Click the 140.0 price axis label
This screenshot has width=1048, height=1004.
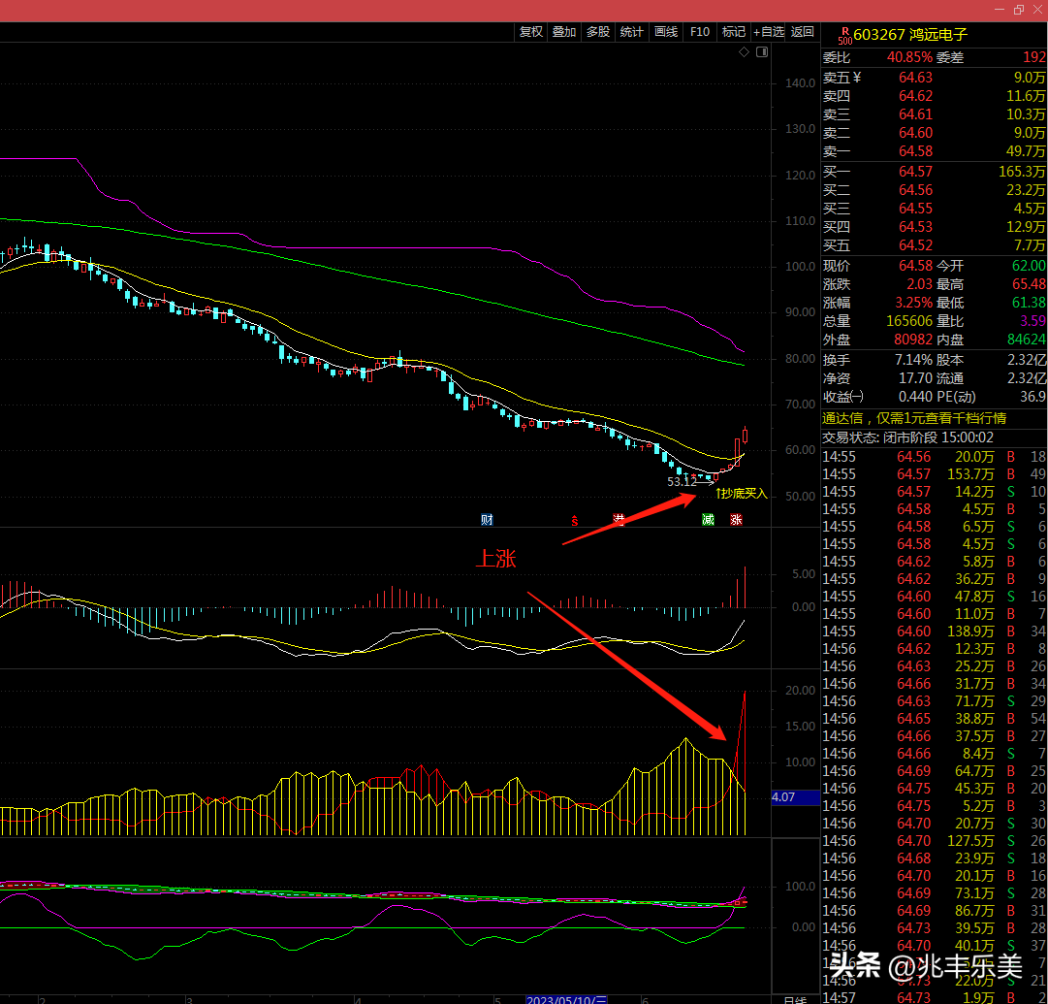click(x=800, y=83)
